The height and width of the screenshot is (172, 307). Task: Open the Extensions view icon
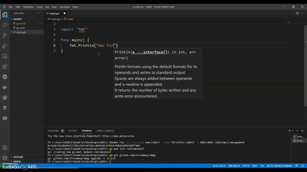click(x=5, y=66)
